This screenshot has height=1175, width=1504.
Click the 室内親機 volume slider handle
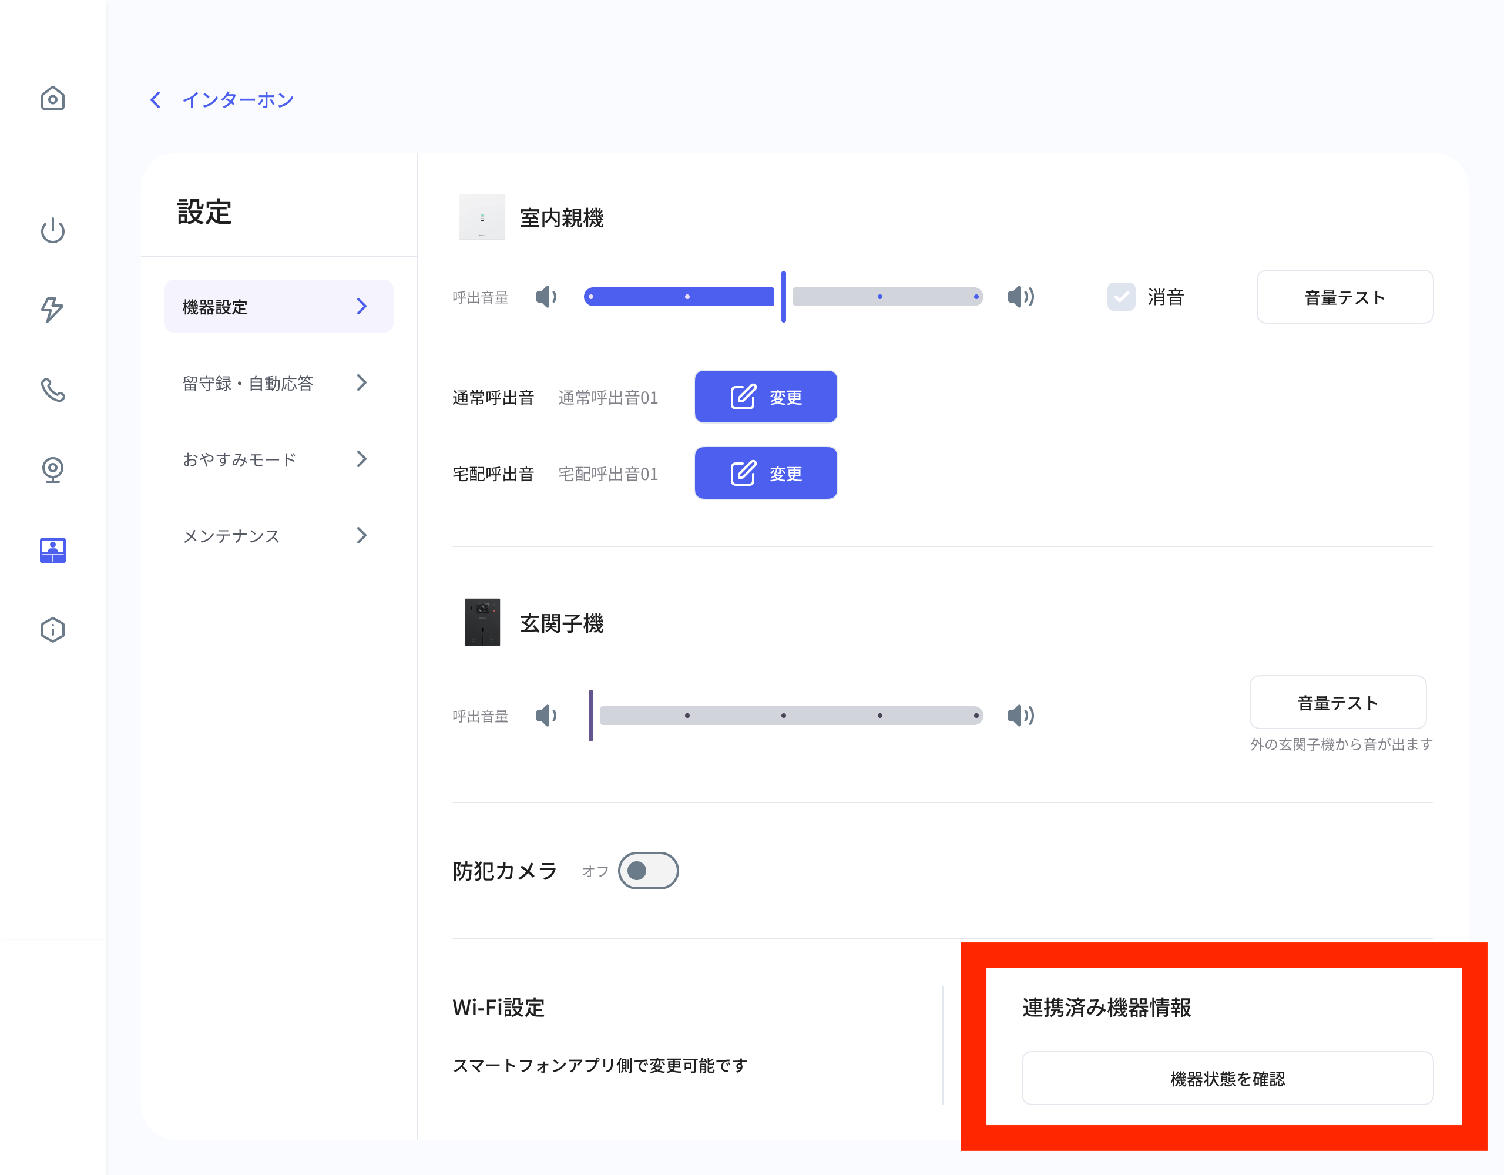[784, 297]
